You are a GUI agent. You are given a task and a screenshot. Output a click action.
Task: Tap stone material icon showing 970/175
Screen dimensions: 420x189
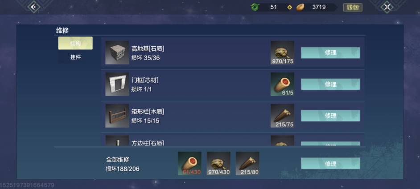coord(282,52)
